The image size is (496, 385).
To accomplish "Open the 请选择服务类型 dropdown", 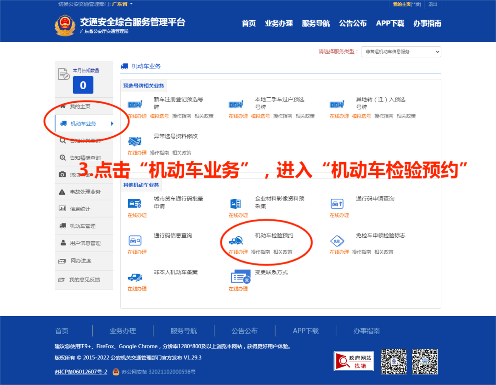I will 401,51.
